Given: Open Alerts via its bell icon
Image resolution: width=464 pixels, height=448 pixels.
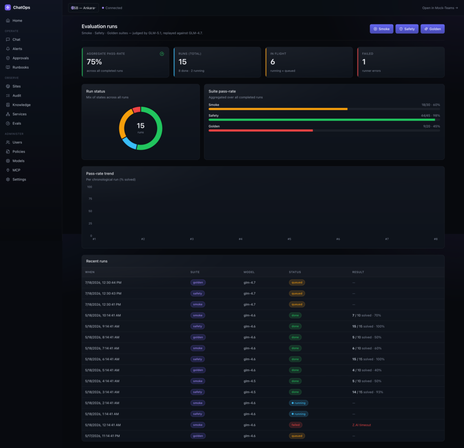Looking at the screenshot, I should 8,48.
